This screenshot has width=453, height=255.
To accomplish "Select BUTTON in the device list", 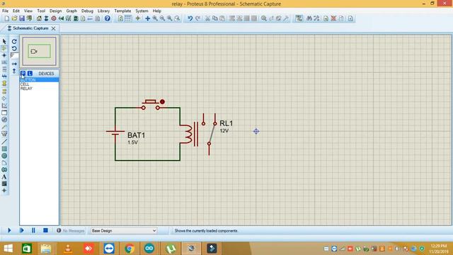I will [40, 79].
